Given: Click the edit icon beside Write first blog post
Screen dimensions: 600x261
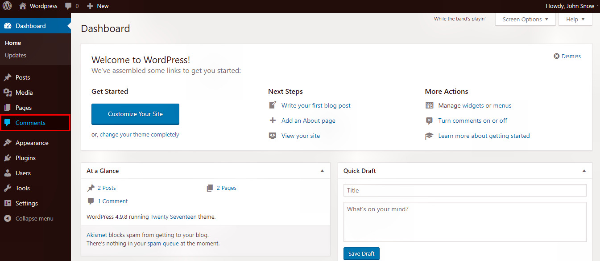Looking at the screenshot, I should coord(273,105).
